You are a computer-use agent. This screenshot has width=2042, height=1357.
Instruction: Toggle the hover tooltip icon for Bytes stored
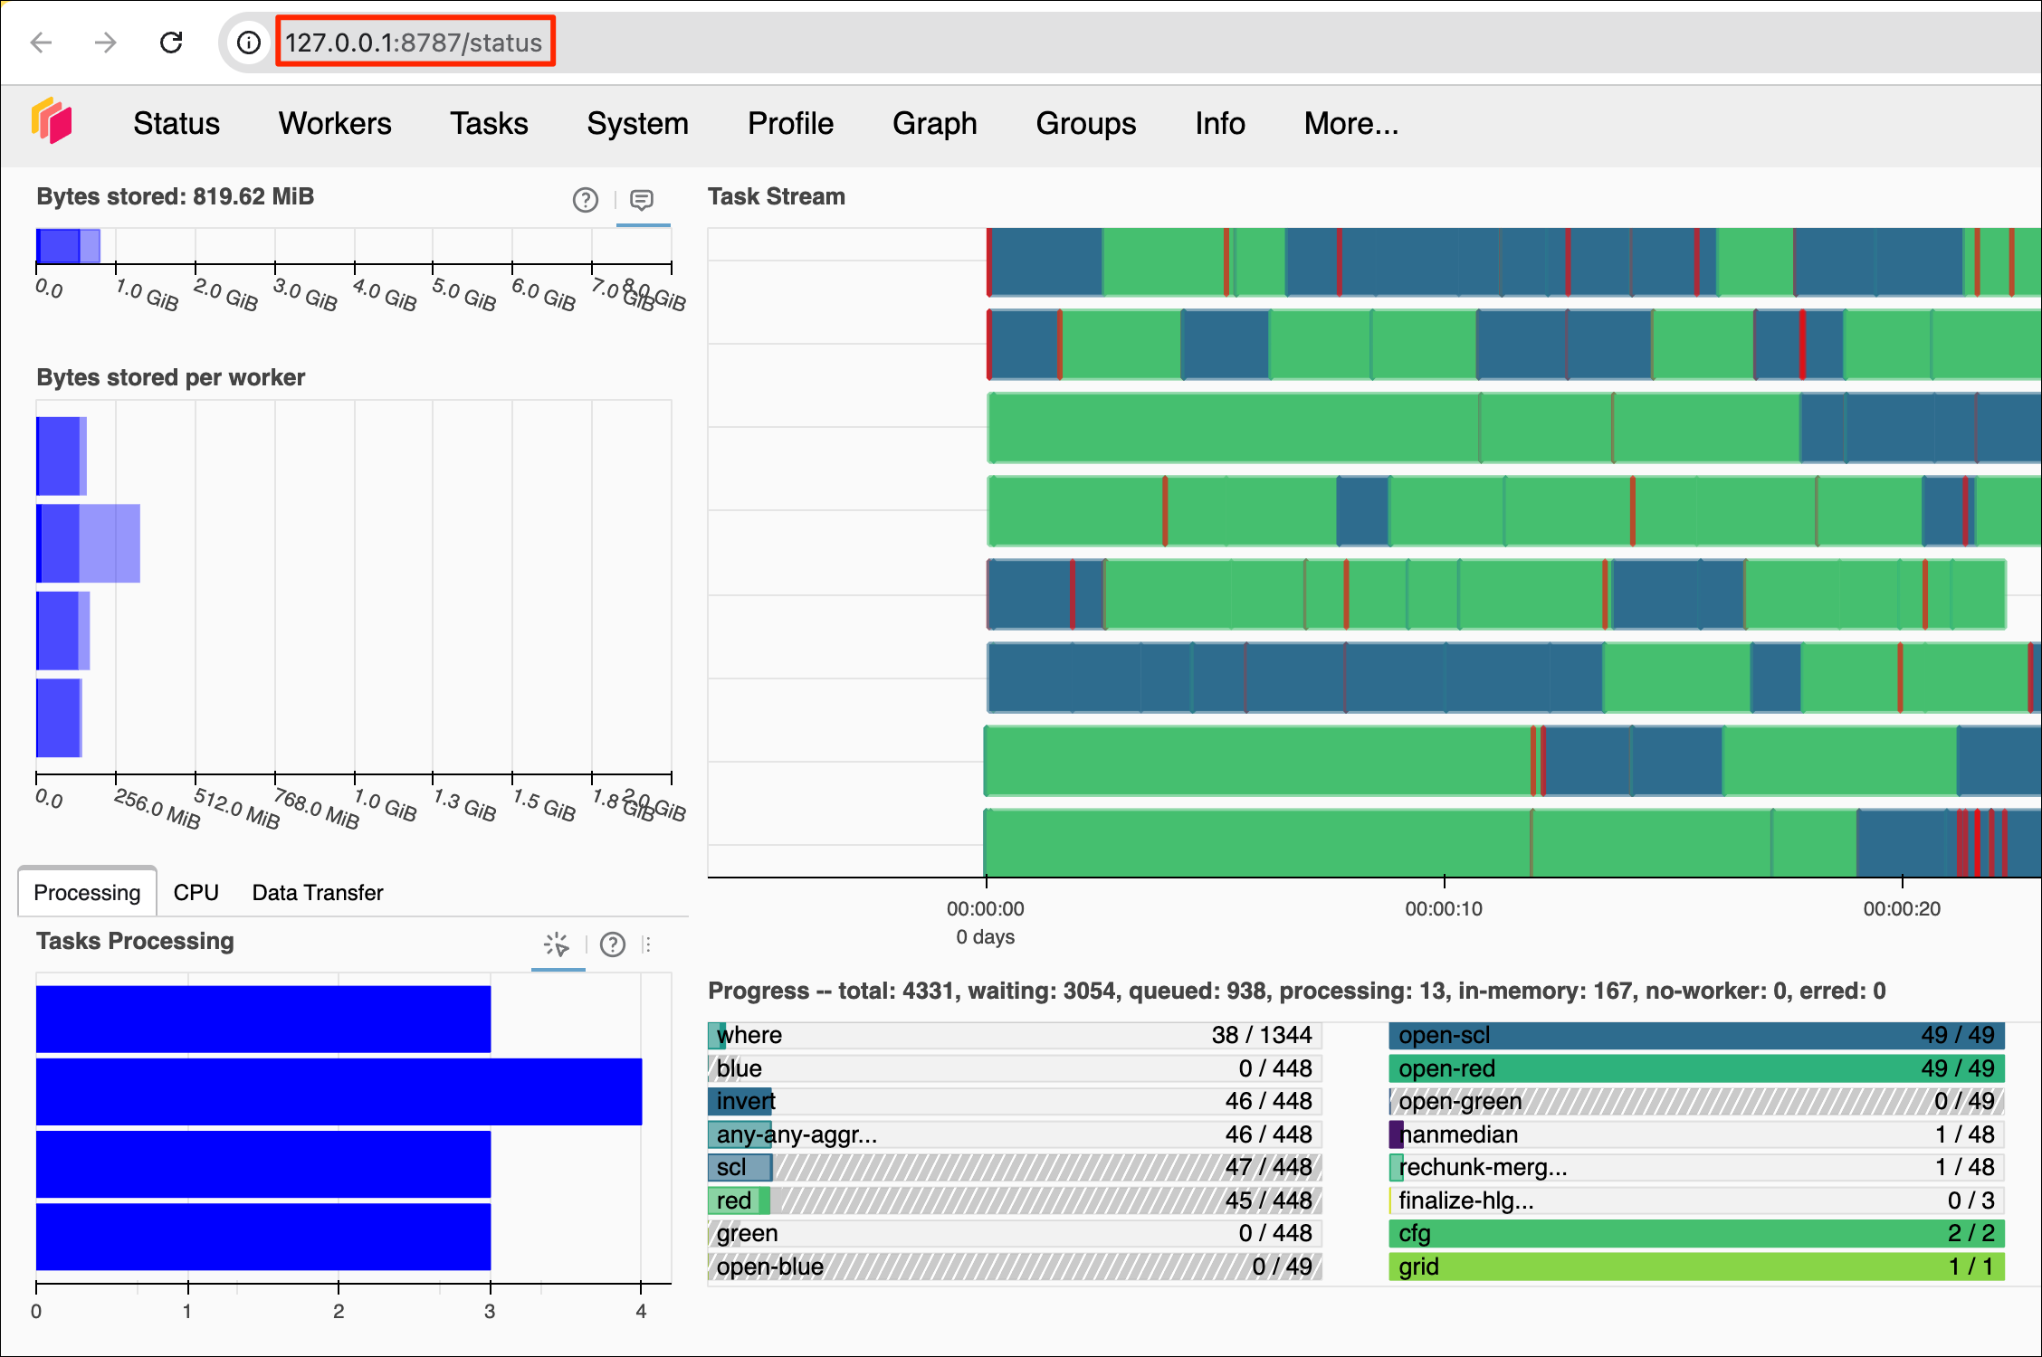[x=642, y=200]
